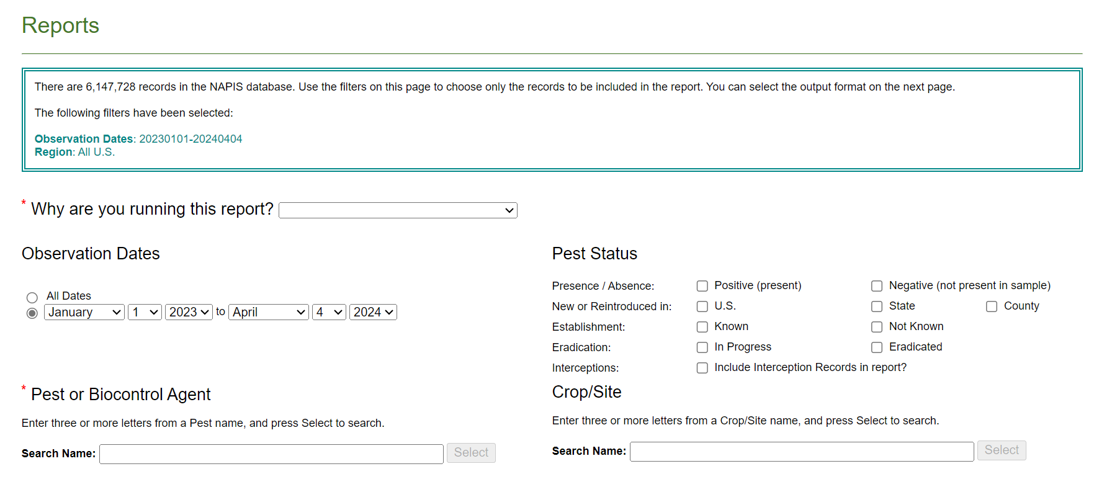
Task: Open the end day dropdown showing 4
Action: 329,312
